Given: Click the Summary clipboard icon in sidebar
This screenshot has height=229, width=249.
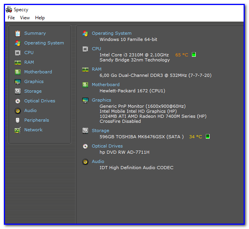Looking at the screenshot, I should (18, 33).
